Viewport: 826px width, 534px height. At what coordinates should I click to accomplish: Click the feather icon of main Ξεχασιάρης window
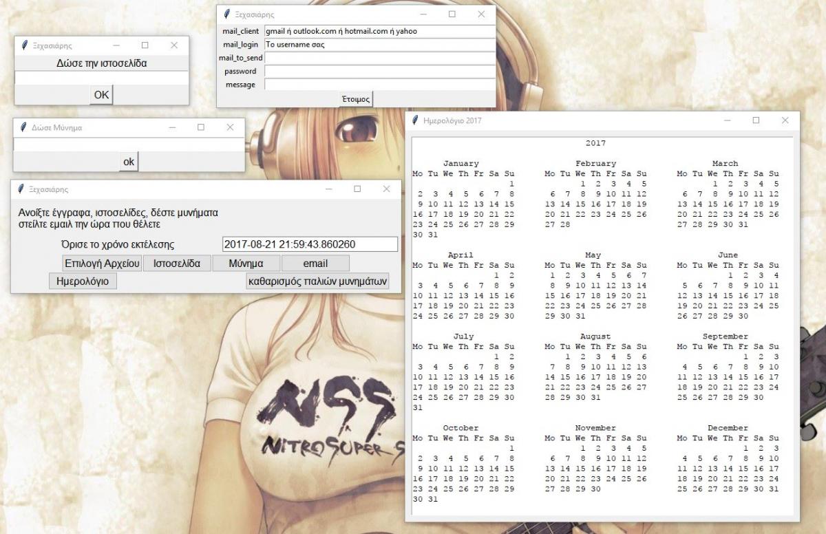[21, 189]
